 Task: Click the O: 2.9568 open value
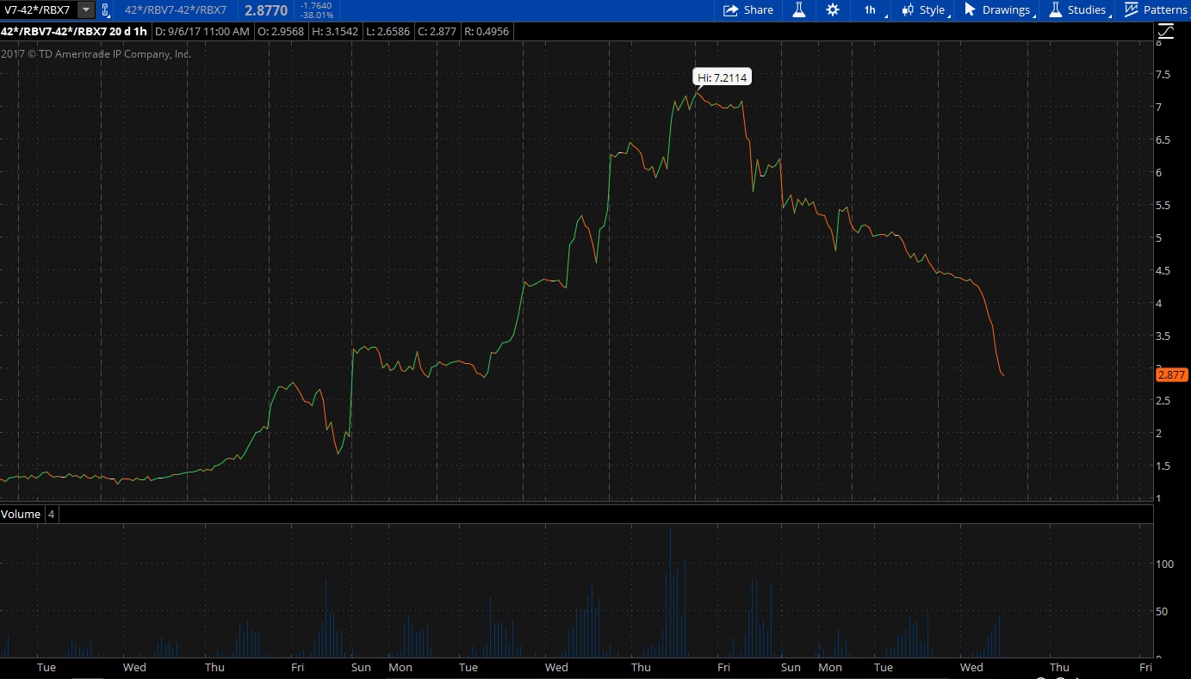click(282, 32)
